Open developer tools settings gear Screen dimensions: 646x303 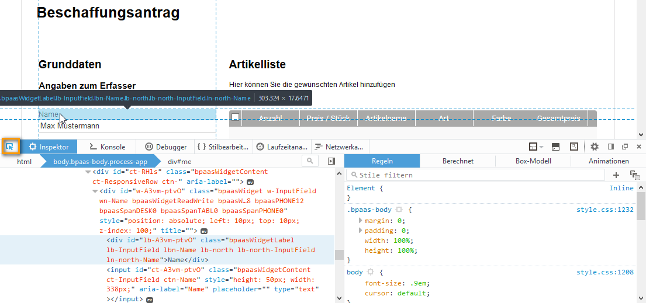pyautogui.click(x=594, y=147)
